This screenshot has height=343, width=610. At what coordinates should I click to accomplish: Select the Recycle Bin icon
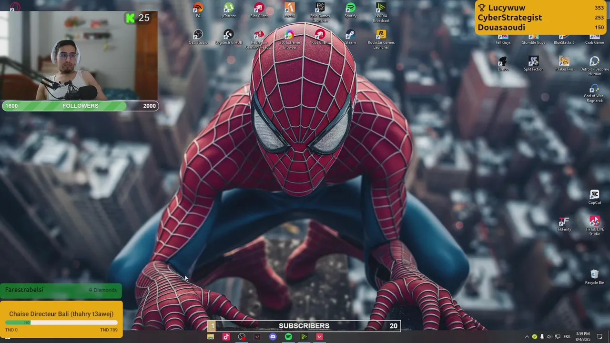(x=594, y=277)
